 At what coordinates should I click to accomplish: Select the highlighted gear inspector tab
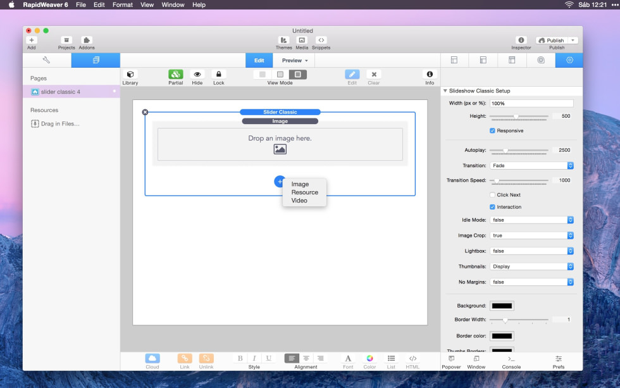coord(569,60)
